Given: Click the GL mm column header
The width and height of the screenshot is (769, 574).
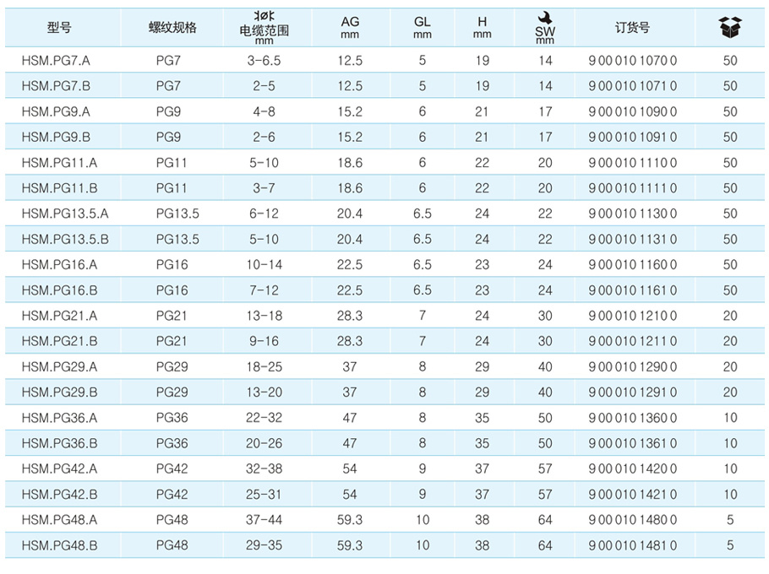Looking at the screenshot, I should point(423,27).
